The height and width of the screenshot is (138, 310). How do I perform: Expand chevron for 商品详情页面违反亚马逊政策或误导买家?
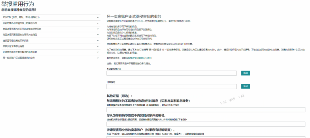tap(98, 29)
